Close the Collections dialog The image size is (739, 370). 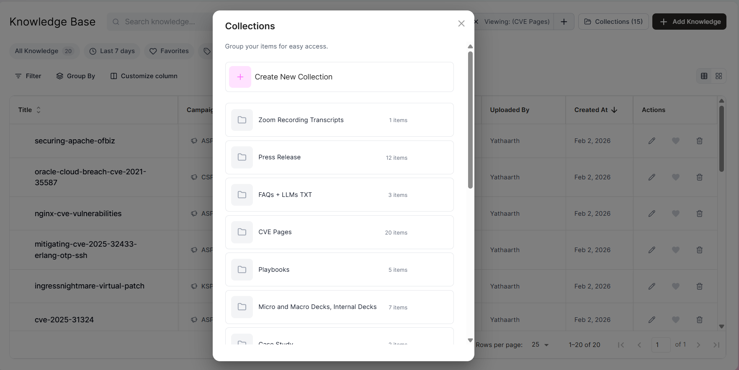coord(461,23)
